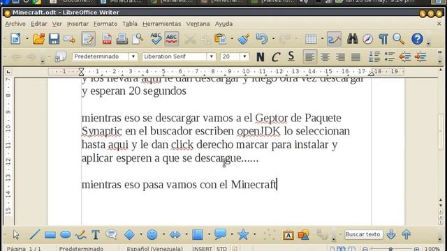Image resolution: width=447 pixels, height=251 pixels.
Task: Open the Navigator compass icon
Action: pos(368,39)
